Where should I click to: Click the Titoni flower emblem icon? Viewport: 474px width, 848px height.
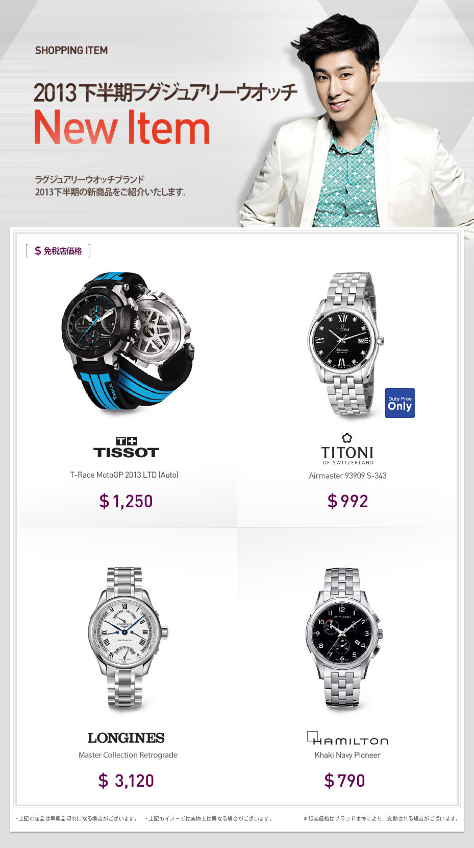347,438
